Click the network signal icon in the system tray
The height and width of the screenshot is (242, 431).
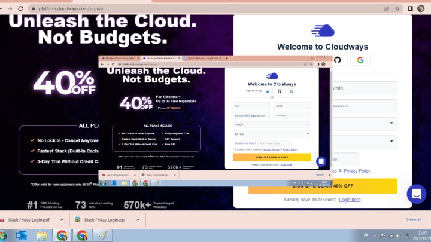click(390, 235)
